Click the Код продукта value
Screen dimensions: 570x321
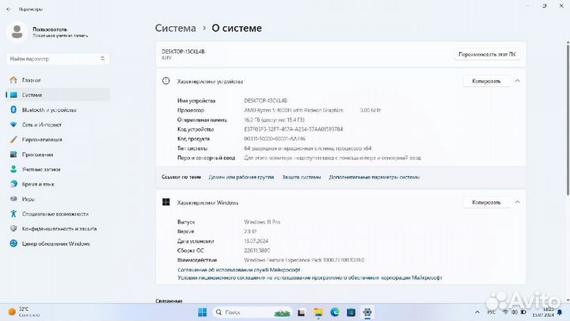tap(275, 139)
